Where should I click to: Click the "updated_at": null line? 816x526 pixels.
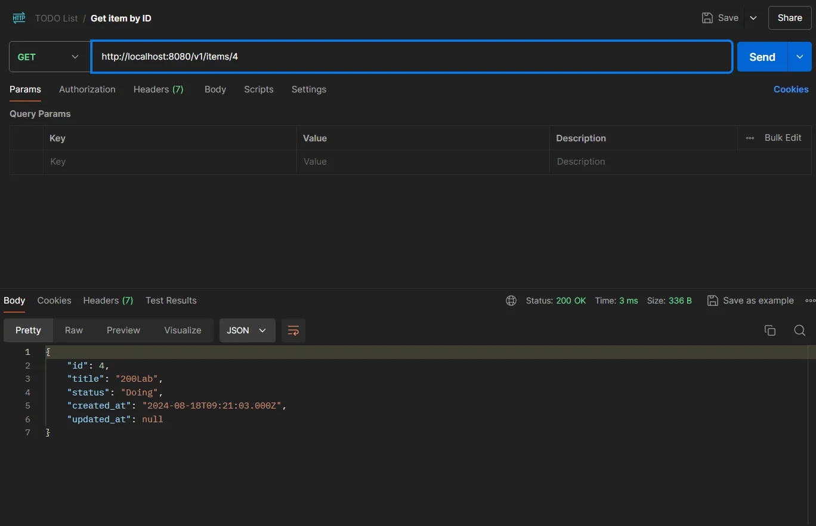point(115,419)
